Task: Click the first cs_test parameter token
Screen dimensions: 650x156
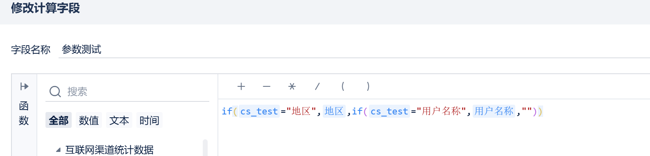Action: pyautogui.click(x=259, y=111)
